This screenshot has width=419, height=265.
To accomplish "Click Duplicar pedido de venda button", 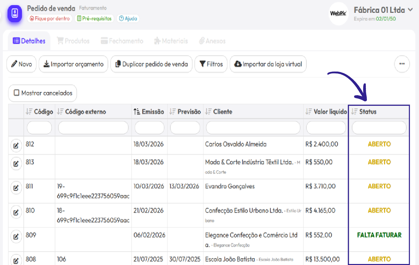I will tap(151, 64).
